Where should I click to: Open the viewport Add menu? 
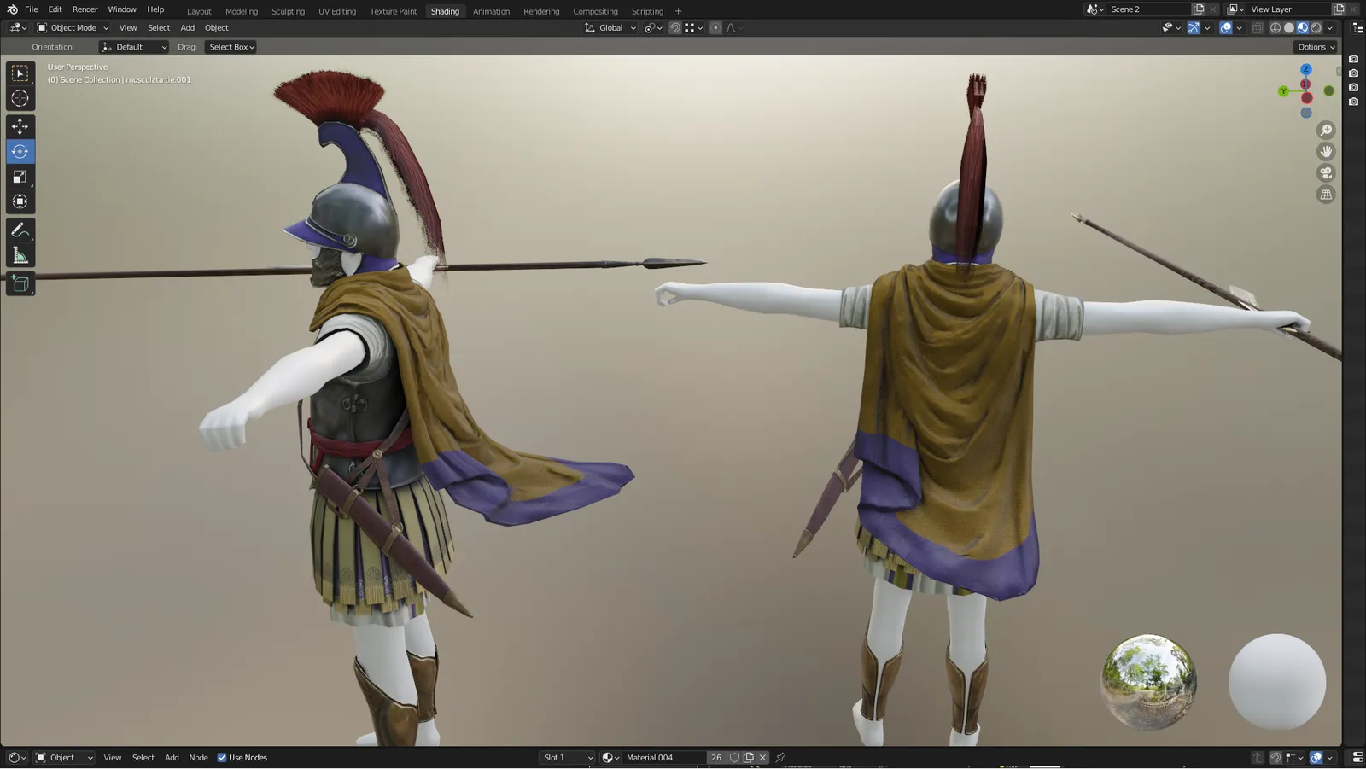pyautogui.click(x=188, y=28)
